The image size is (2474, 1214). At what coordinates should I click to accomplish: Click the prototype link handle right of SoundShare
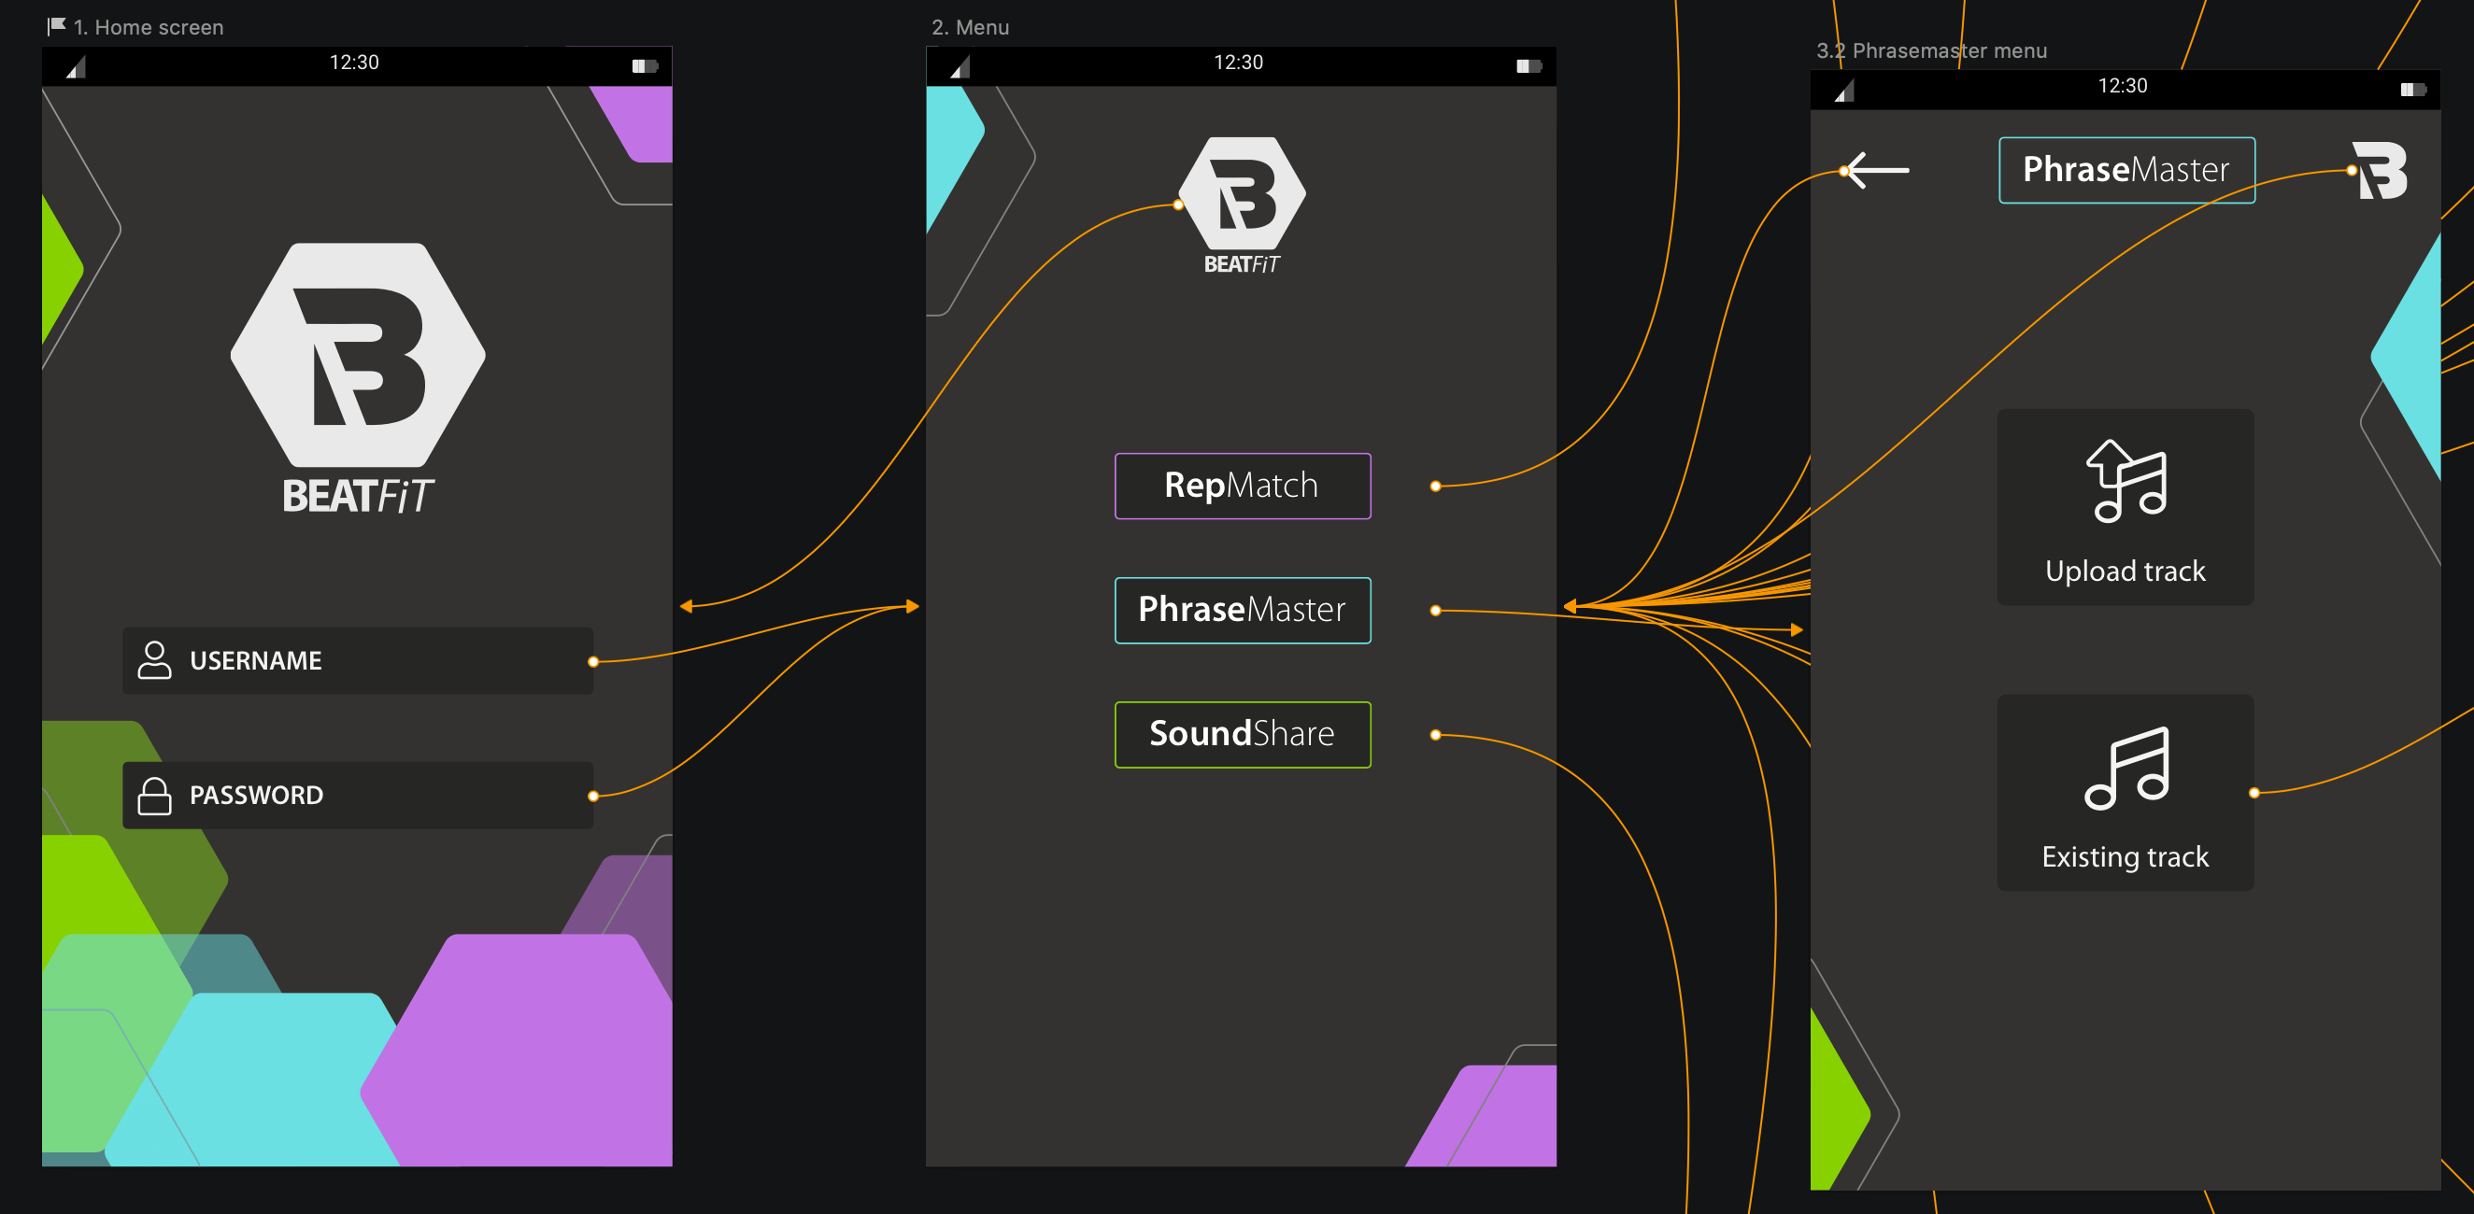[x=1435, y=735]
